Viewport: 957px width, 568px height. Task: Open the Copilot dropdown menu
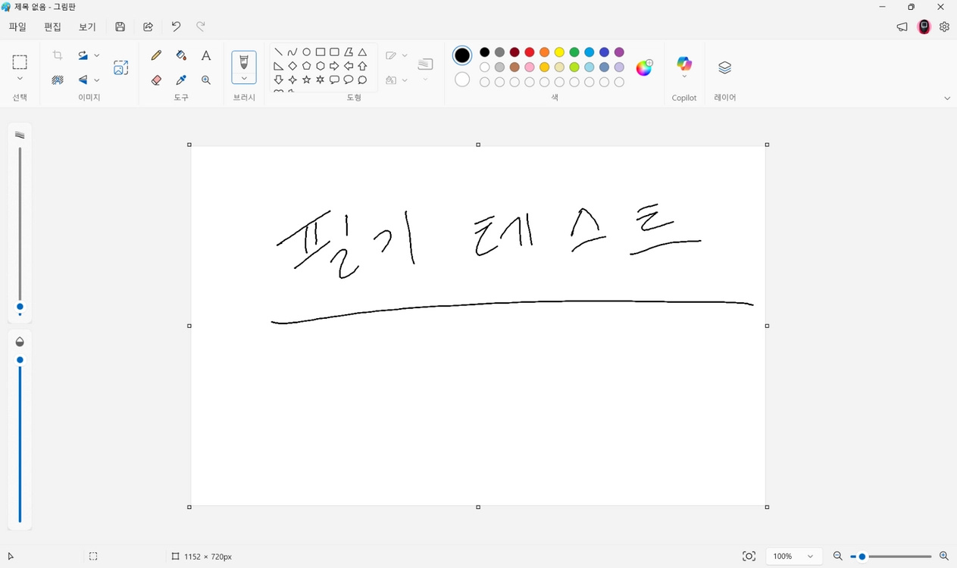point(684,76)
